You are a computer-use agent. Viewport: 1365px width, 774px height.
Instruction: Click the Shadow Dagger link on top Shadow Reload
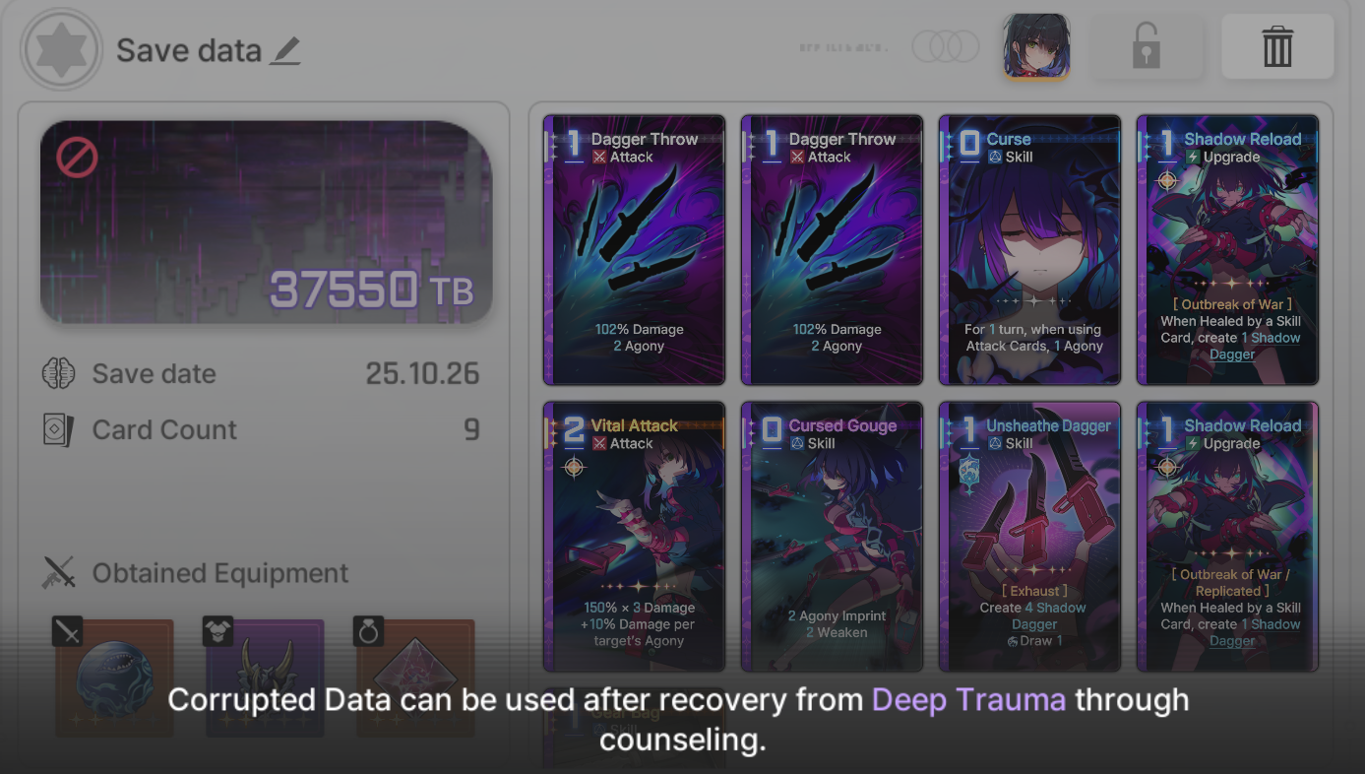1255,346
